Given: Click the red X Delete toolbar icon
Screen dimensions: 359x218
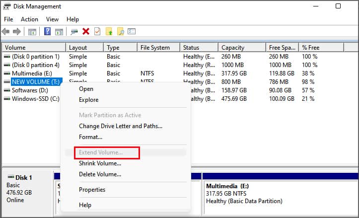Looking at the screenshot, I should click(x=86, y=31).
